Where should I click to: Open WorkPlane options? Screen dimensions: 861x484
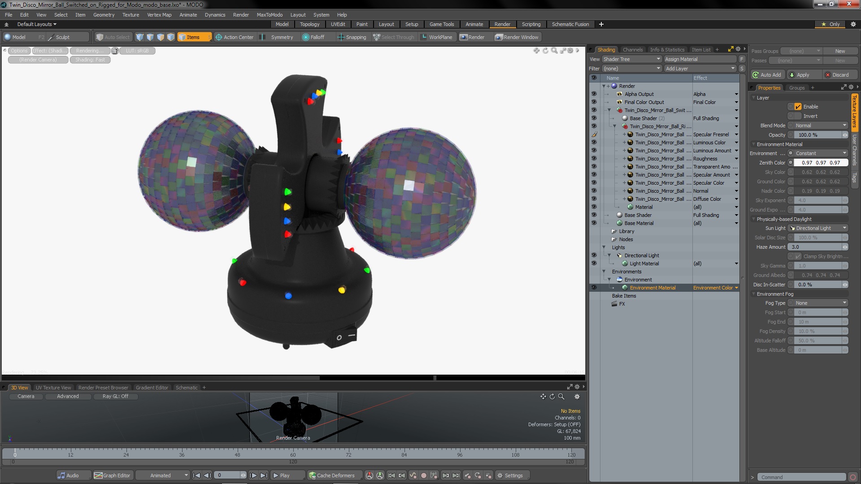coord(436,37)
